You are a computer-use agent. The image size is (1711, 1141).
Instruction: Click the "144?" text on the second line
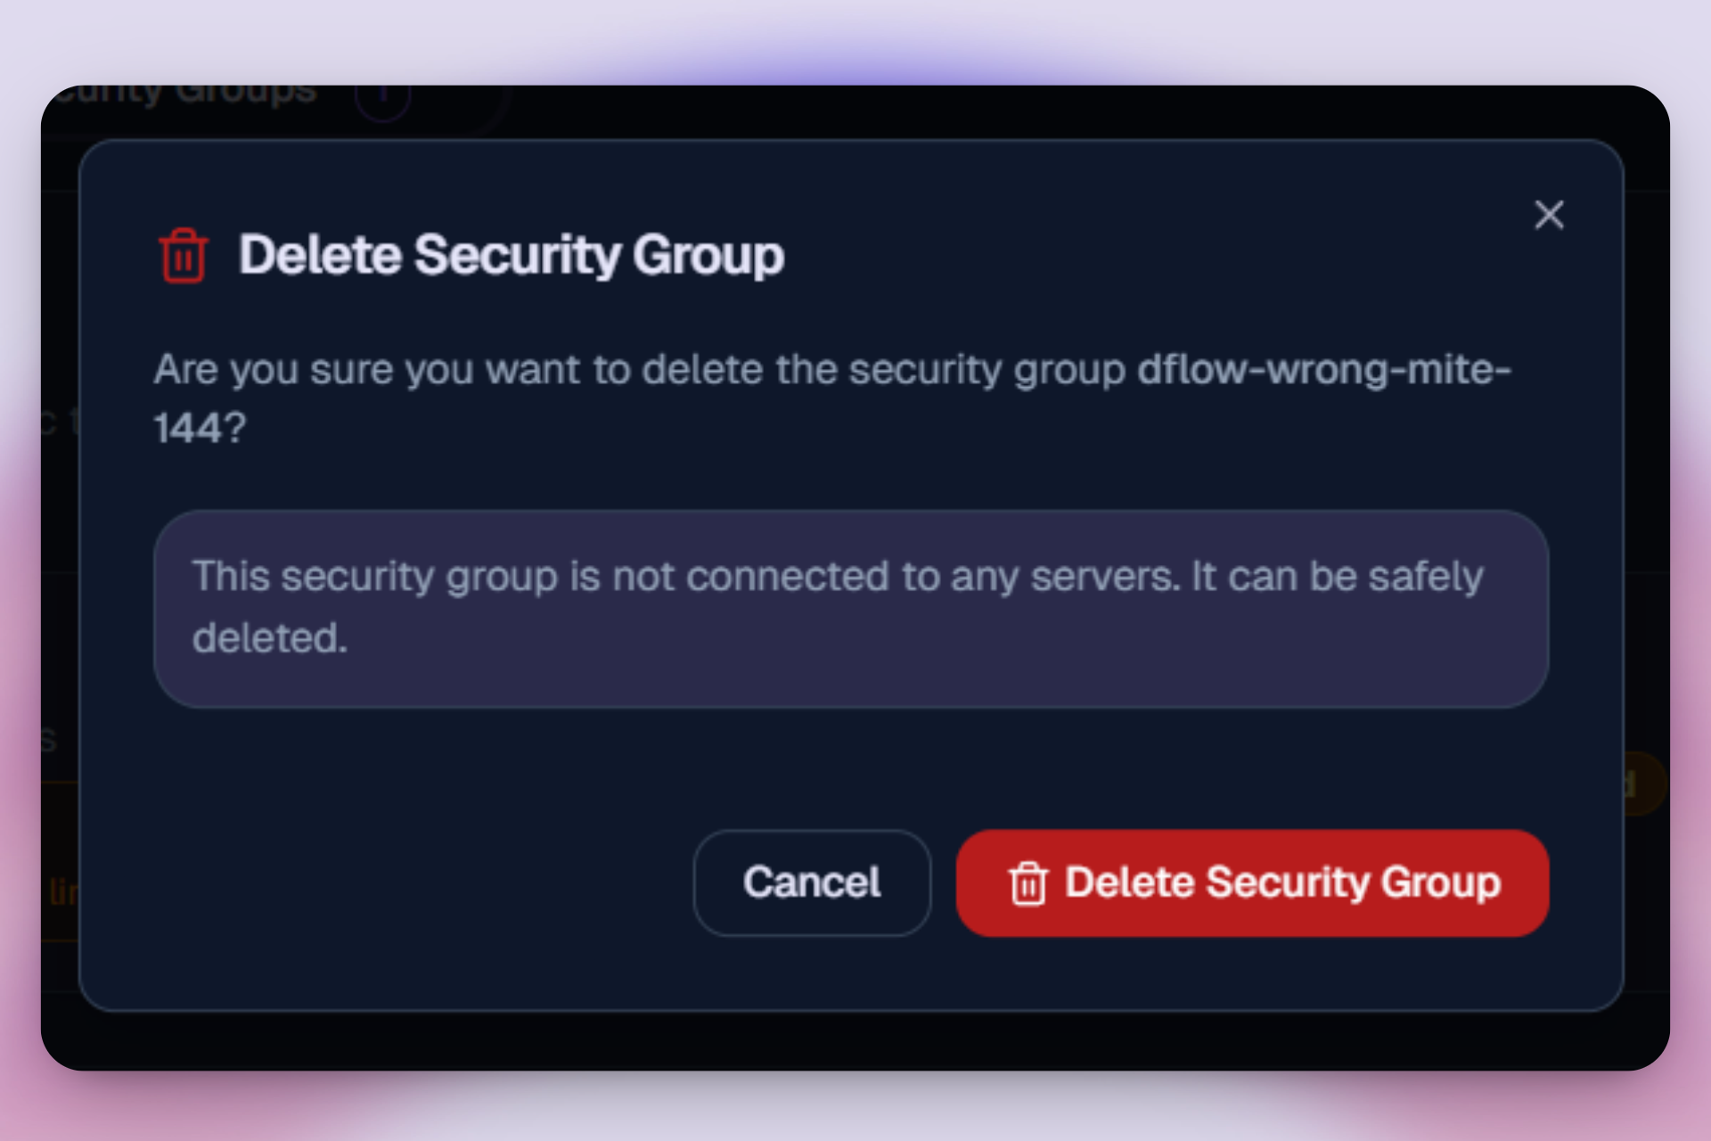click(200, 428)
